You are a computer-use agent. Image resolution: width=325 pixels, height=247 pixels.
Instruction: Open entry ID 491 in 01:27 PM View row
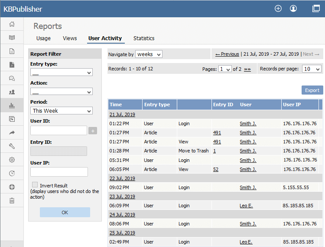click(217, 142)
